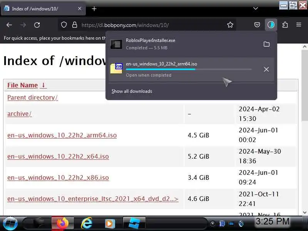Screen dimensions: 308x231
Task: Click the site security padlock icon
Action: point(74,25)
